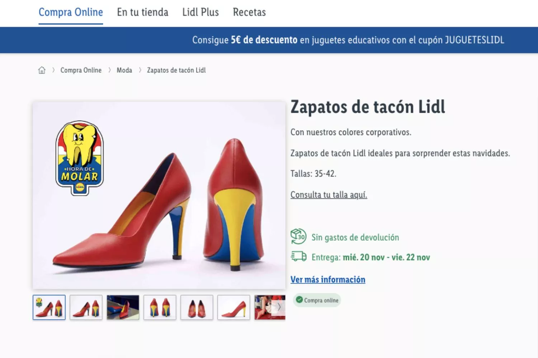Click the home icon in breadcrumb
Image resolution: width=538 pixels, height=358 pixels.
pyautogui.click(x=42, y=70)
